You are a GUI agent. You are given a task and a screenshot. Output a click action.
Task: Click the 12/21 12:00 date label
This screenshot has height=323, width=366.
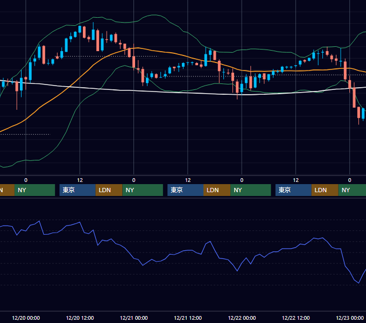pos(188,318)
